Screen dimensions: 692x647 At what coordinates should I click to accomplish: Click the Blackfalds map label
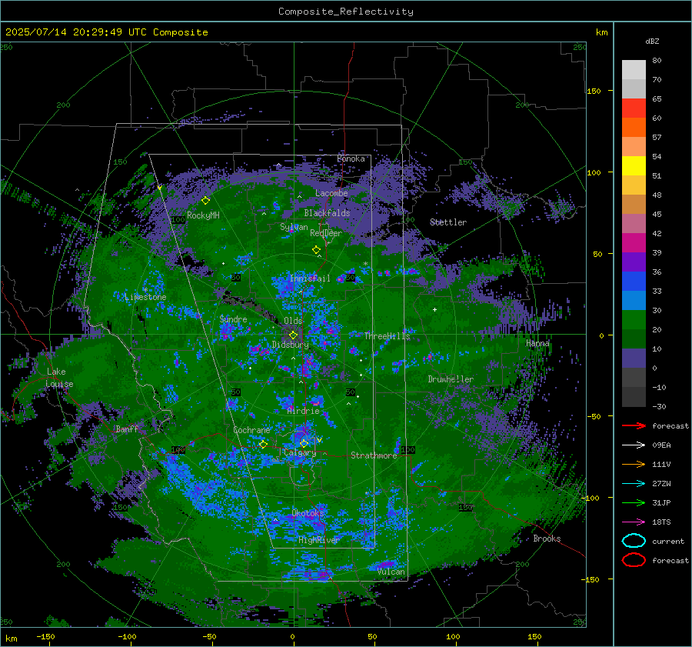(327, 213)
